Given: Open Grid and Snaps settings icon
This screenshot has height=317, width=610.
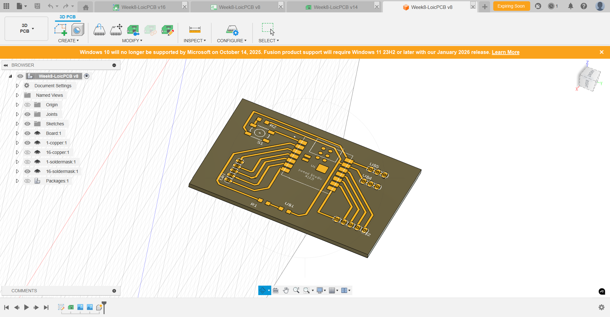Looking at the screenshot, I should 332,290.
